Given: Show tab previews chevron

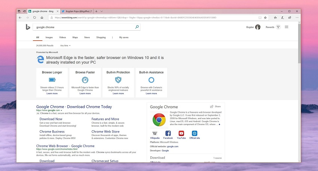Looking at the screenshot, I should (102, 11).
